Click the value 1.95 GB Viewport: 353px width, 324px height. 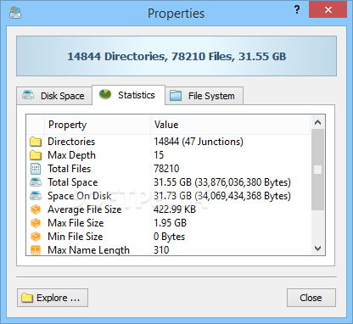pos(170,223)
